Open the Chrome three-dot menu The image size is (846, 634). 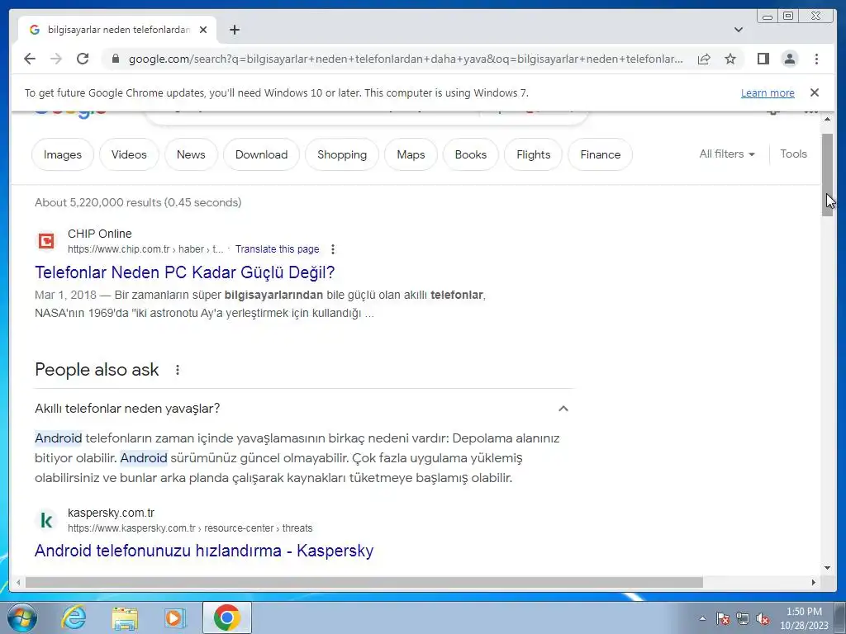816,59
